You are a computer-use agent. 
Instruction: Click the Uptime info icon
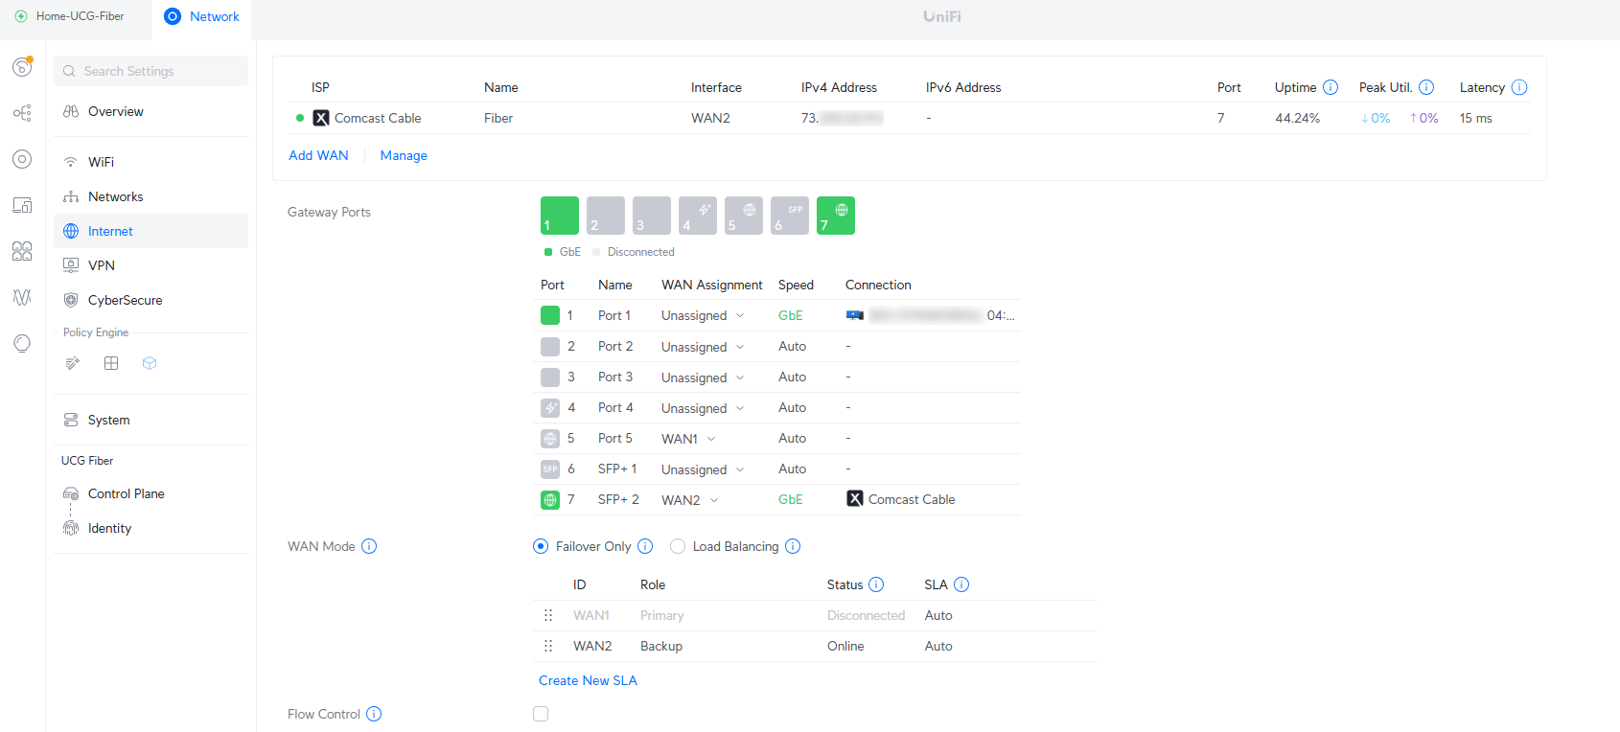[x=1331, y=87]
